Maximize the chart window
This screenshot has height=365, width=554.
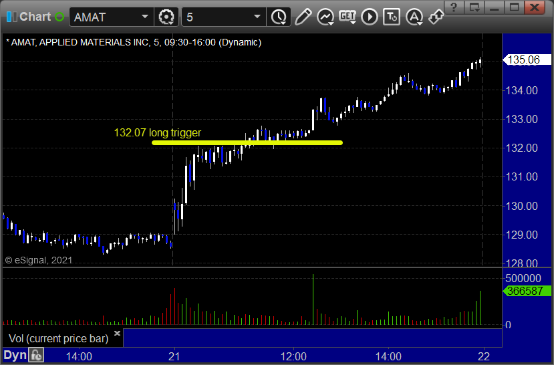[514, 7]
